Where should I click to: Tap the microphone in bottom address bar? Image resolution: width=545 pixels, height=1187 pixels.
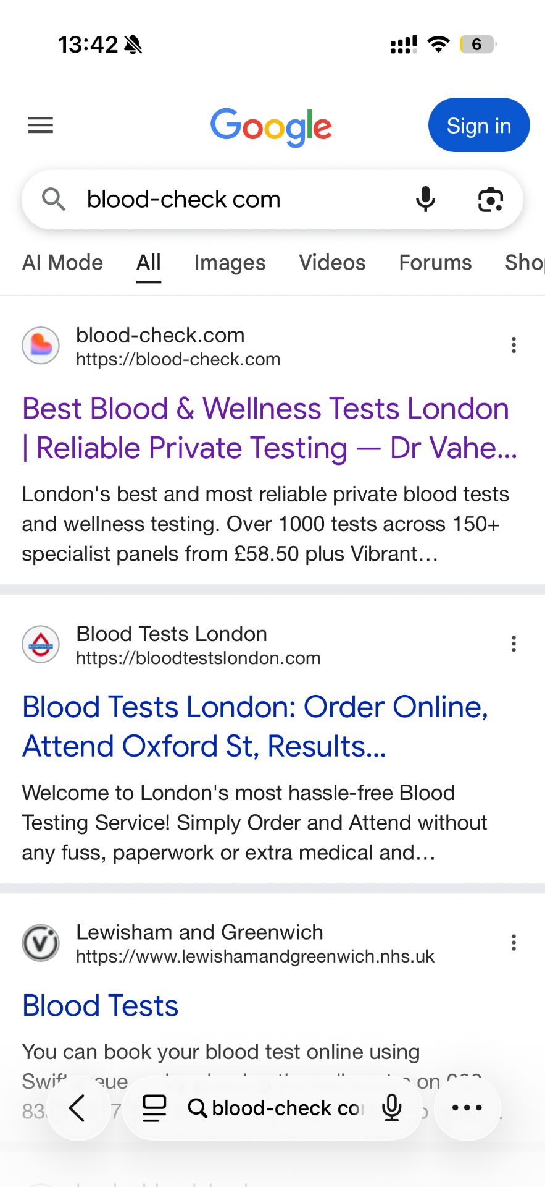392,1108
